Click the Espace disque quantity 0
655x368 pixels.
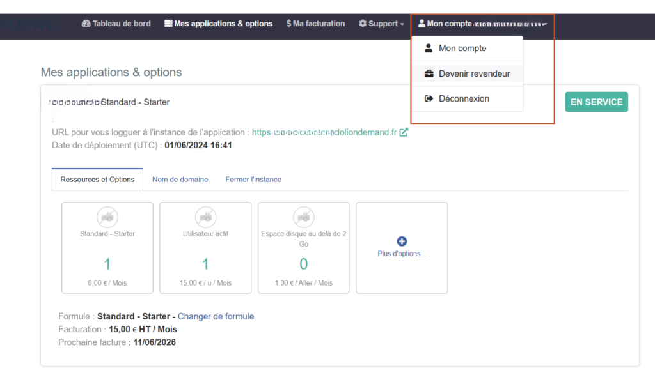coord(304,264)
